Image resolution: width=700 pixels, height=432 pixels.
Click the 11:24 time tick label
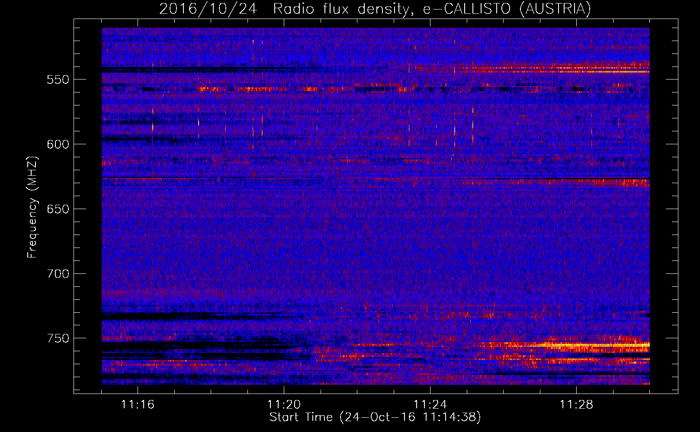click(x=430, y=405)
